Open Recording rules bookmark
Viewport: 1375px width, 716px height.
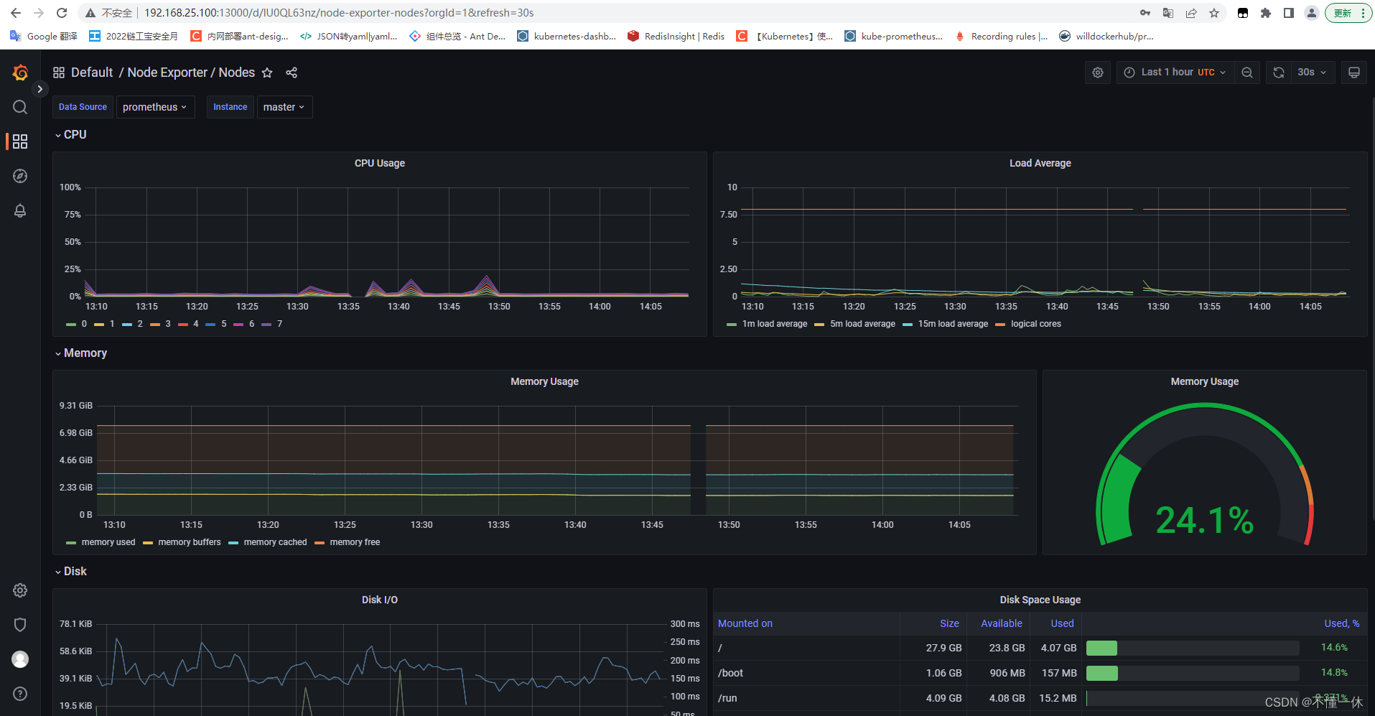point(1002,36)
